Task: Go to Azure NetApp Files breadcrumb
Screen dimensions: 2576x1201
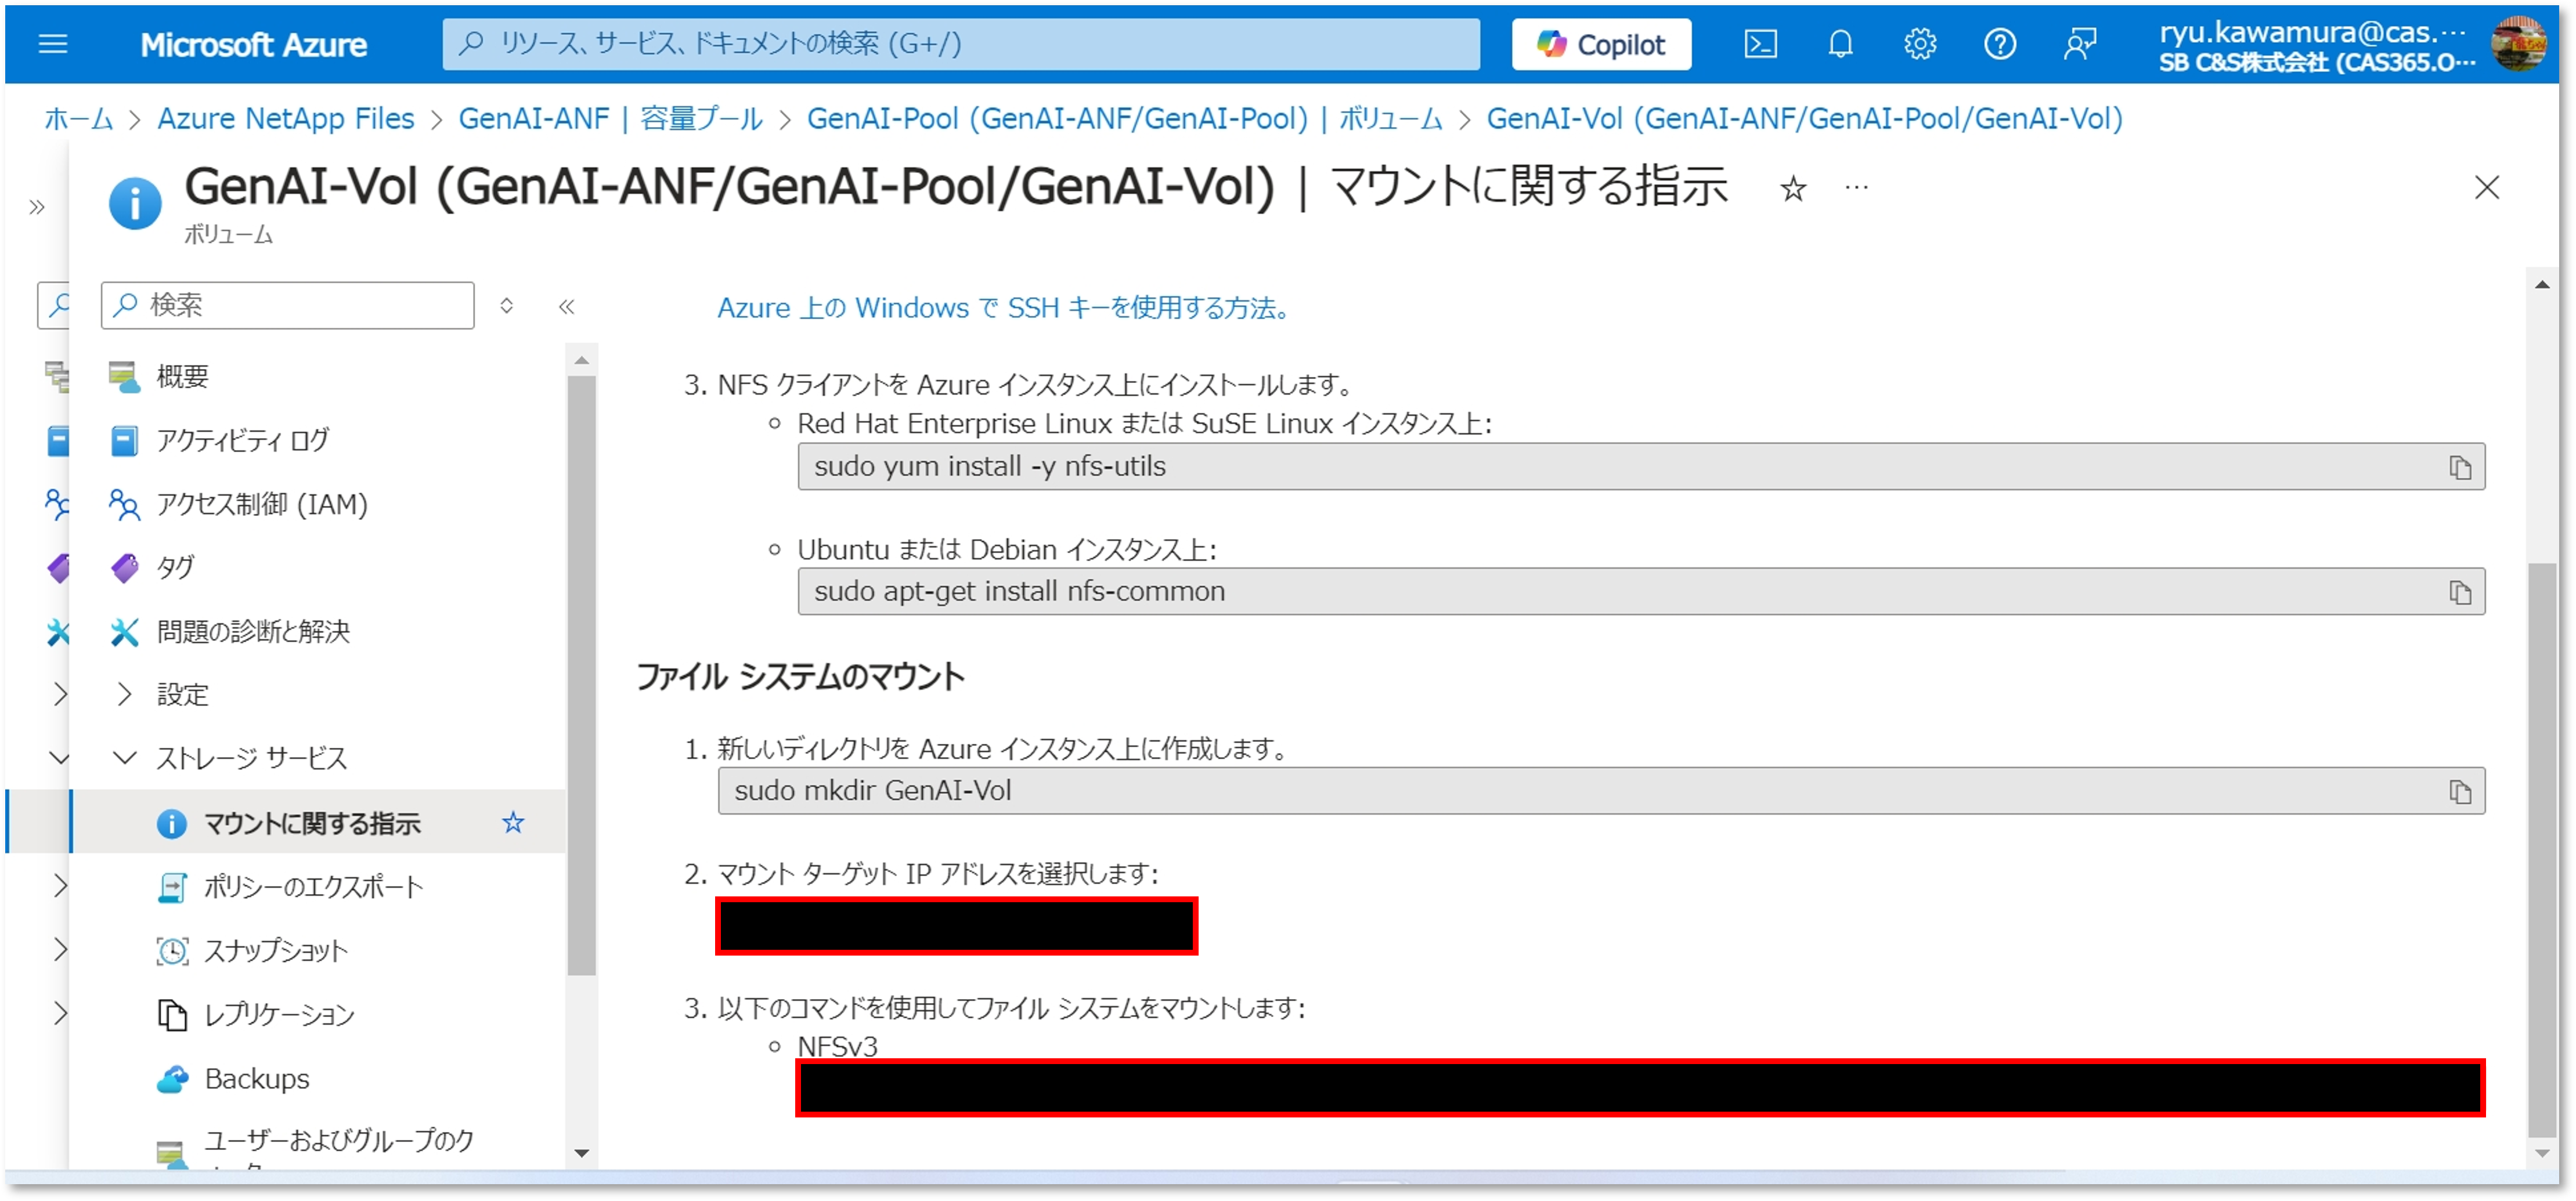Action: (x=285, y=119)
